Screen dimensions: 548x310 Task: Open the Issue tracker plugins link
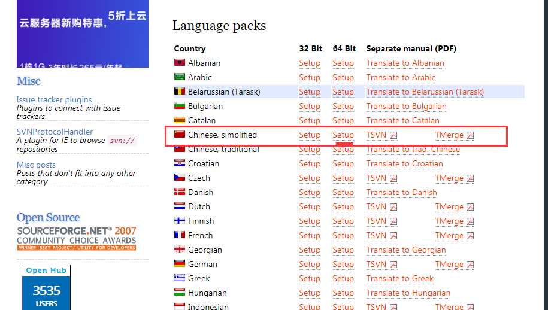(x=54, y=99)
